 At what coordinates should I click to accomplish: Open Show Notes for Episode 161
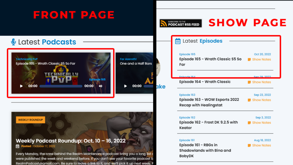(x=262, y=145)
